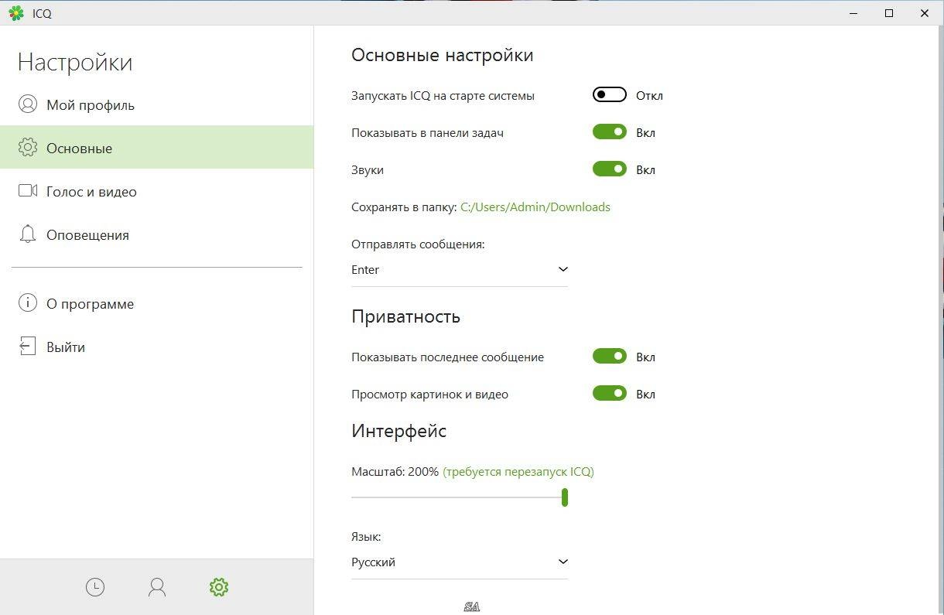Screen dimensions: 944x615
Task: Click the gear icon beside Основные
Action: tap(28, 148)
